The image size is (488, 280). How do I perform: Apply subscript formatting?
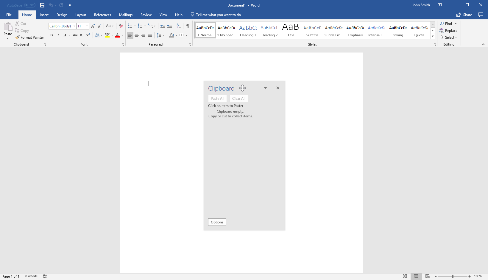(x=82, y=35)
